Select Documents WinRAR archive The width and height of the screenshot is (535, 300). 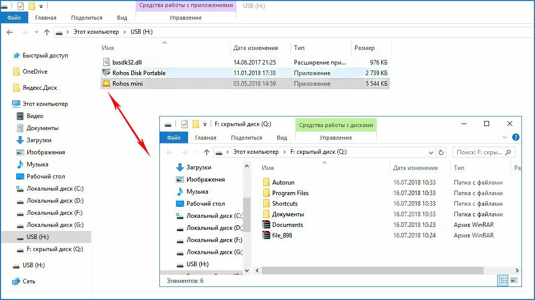pyautogui.click(x=287, y=224)
